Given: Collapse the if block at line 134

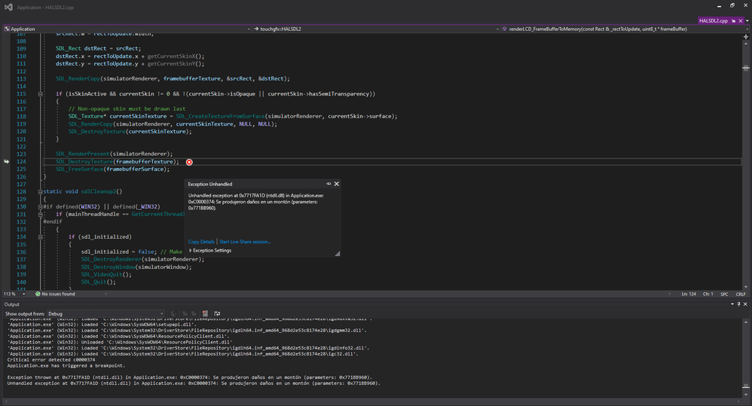Looking at the screenshot, I should 40,237.
